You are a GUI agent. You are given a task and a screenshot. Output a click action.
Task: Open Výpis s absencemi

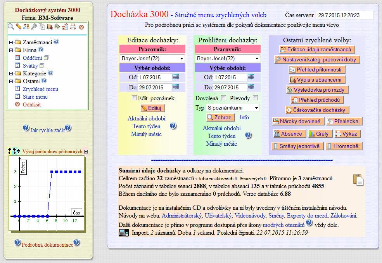pyautogui.click(x=317, y=80)
